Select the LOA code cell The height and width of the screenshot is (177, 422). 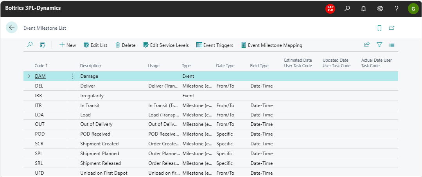pyautogui.click(x=39, y=114)
